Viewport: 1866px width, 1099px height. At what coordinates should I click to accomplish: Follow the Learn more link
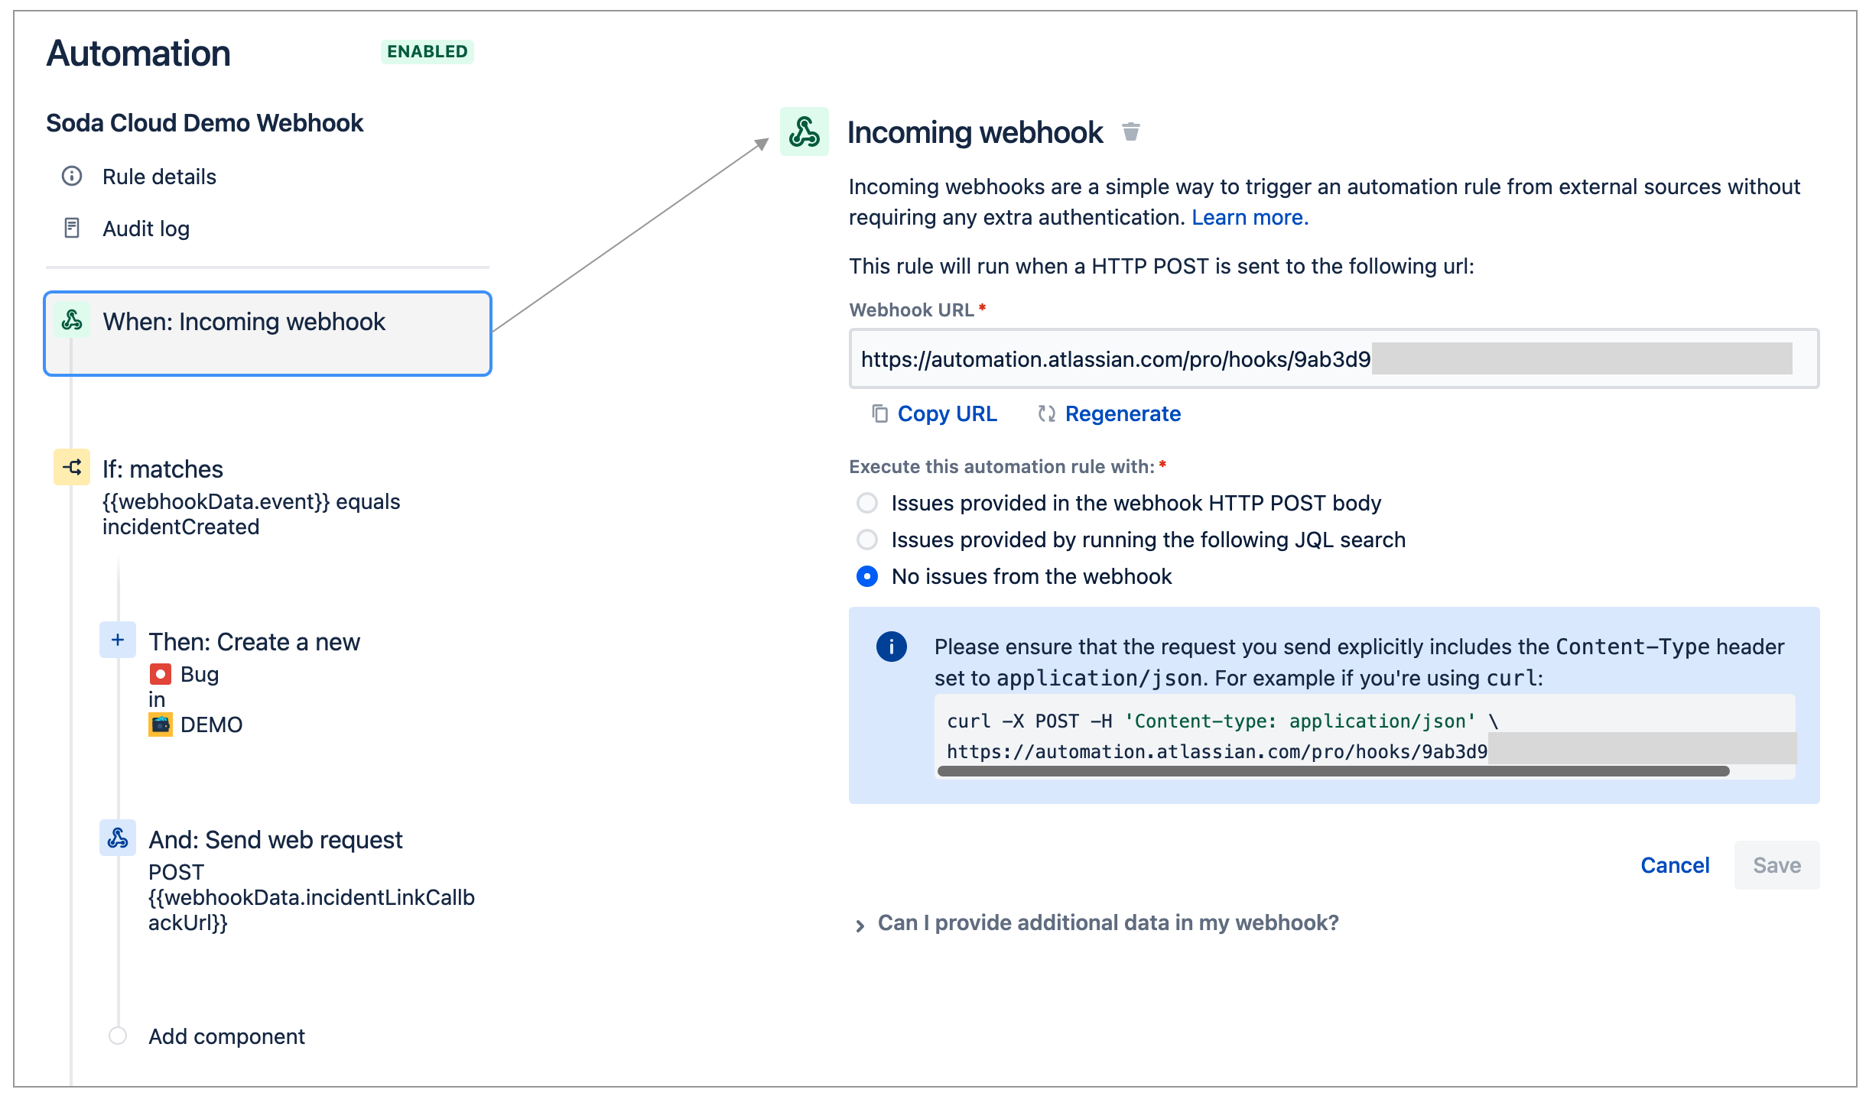click(1250, 218)
